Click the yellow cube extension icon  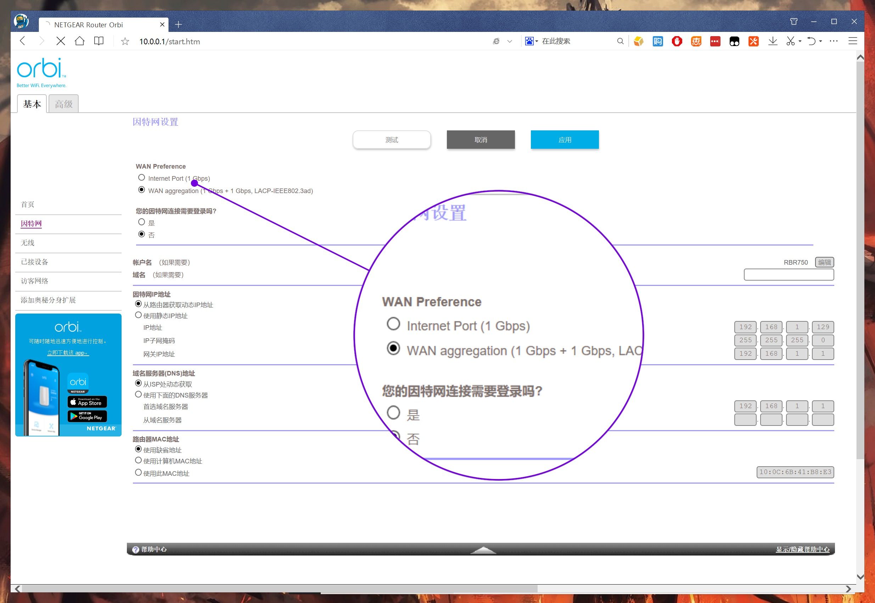tap(638, 41)
